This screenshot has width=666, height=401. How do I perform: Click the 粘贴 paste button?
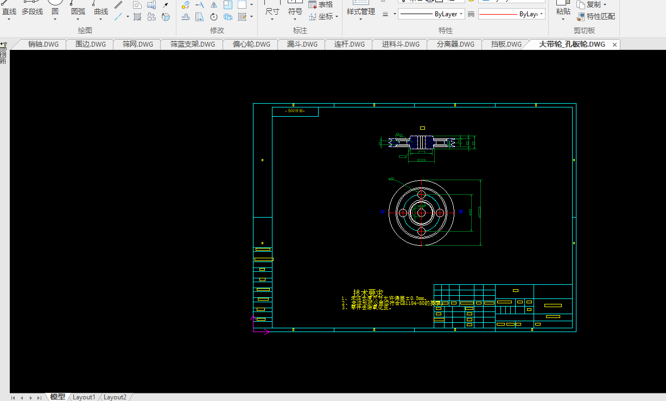pyautogui.click(x=563, y=11)
